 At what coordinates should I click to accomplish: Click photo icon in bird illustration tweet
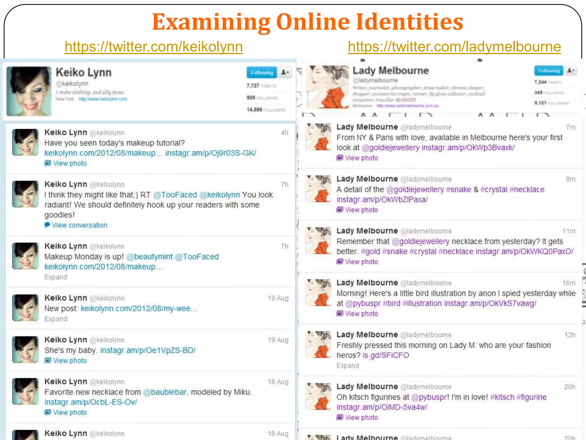point(340,314)
